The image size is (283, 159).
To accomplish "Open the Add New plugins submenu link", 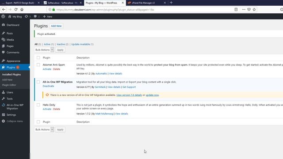I will pyautogui.click(x=7, y=79).
